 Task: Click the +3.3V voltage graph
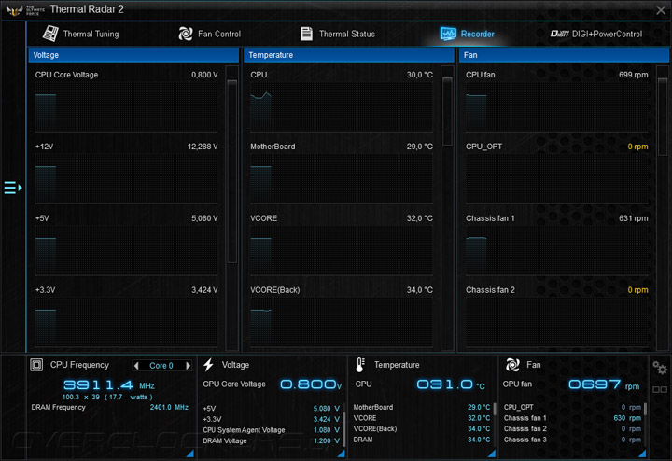point(126,323)
